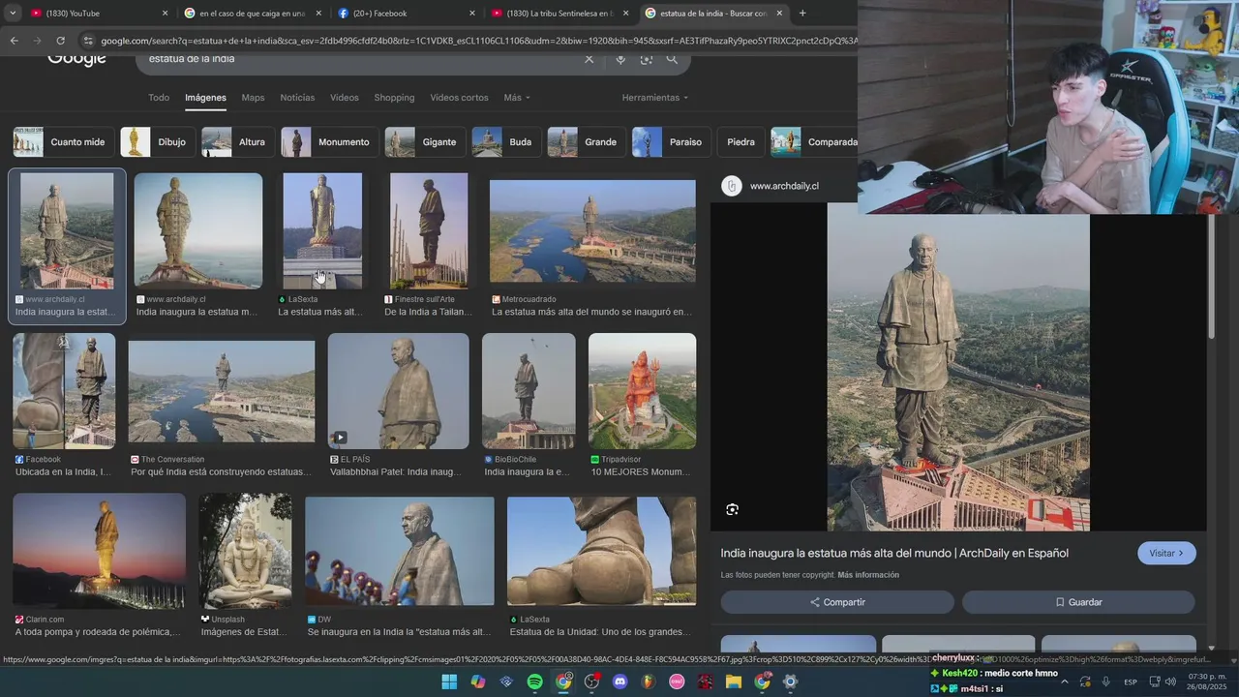Open Copilot from the taskbar
The image size is (1239, 697).
pyautogui.click(x=477, y=682)
